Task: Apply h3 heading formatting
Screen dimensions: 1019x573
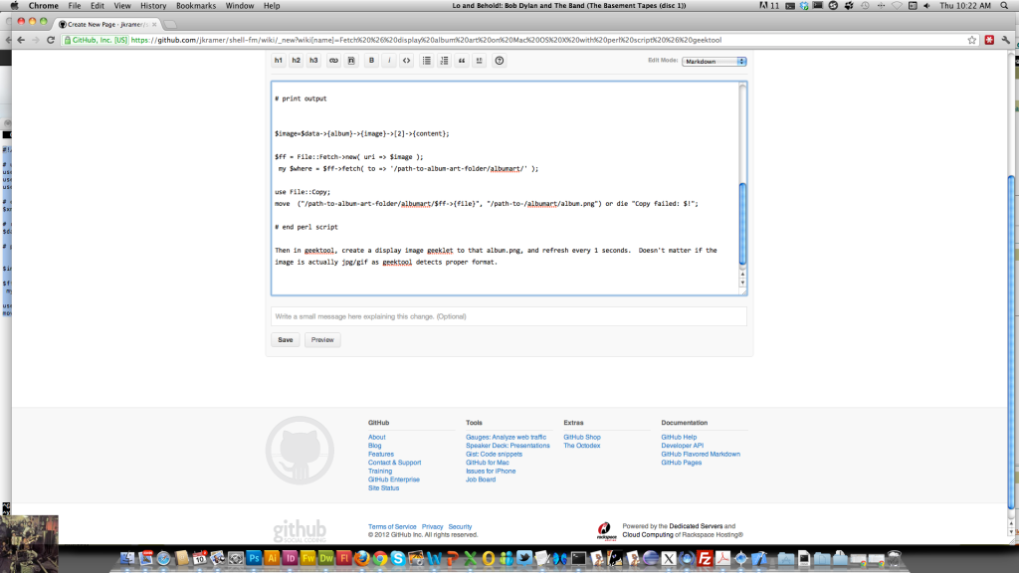Action: coord(313,61)
